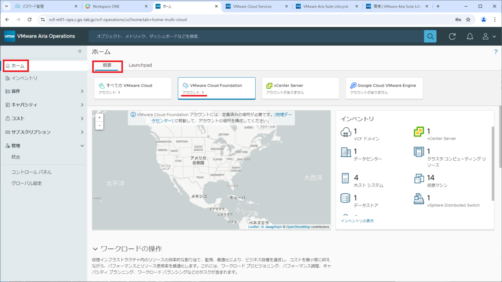Click the データストア database icon

point(346,198)
